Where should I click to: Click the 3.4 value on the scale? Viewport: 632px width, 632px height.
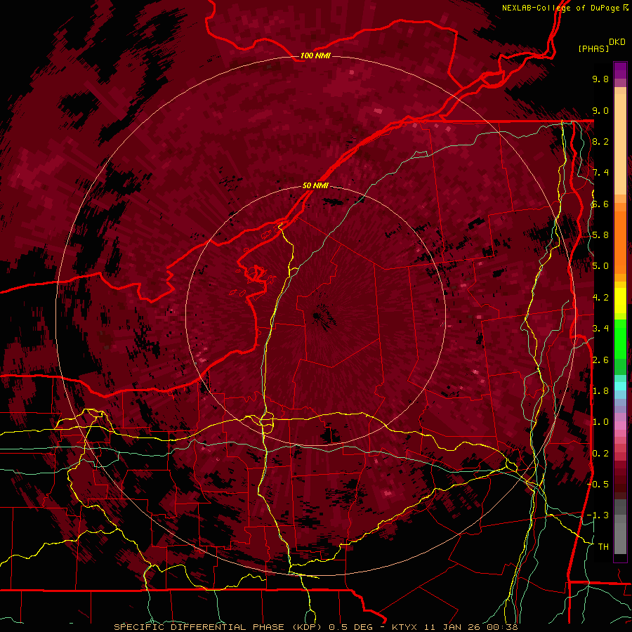(600, 328)
